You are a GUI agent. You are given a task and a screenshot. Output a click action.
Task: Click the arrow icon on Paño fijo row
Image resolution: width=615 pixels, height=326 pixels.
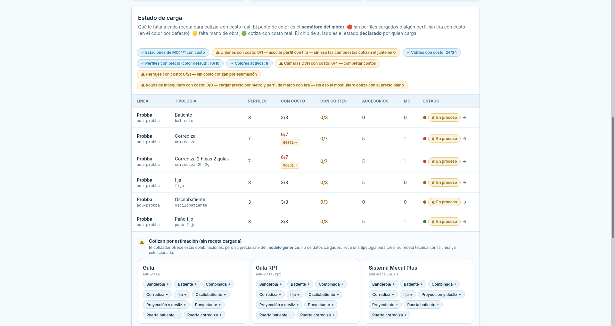point(464,222)
